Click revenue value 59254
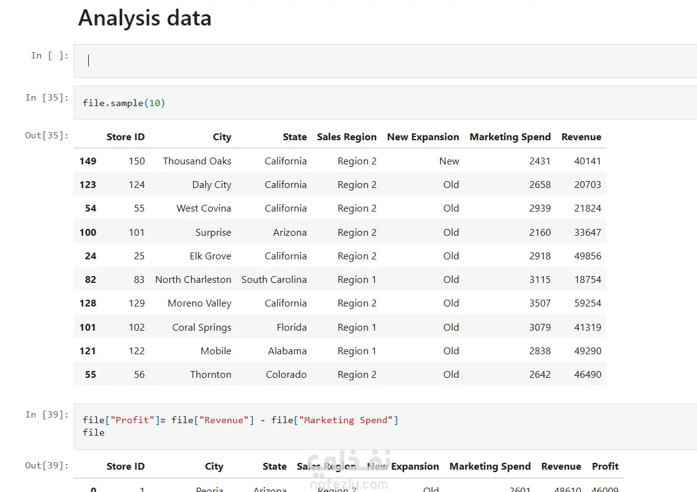 (588, 303)
